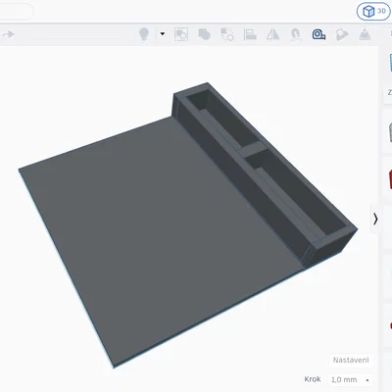
Task: Click the import tray arrow icon
Action: (365, 34)
